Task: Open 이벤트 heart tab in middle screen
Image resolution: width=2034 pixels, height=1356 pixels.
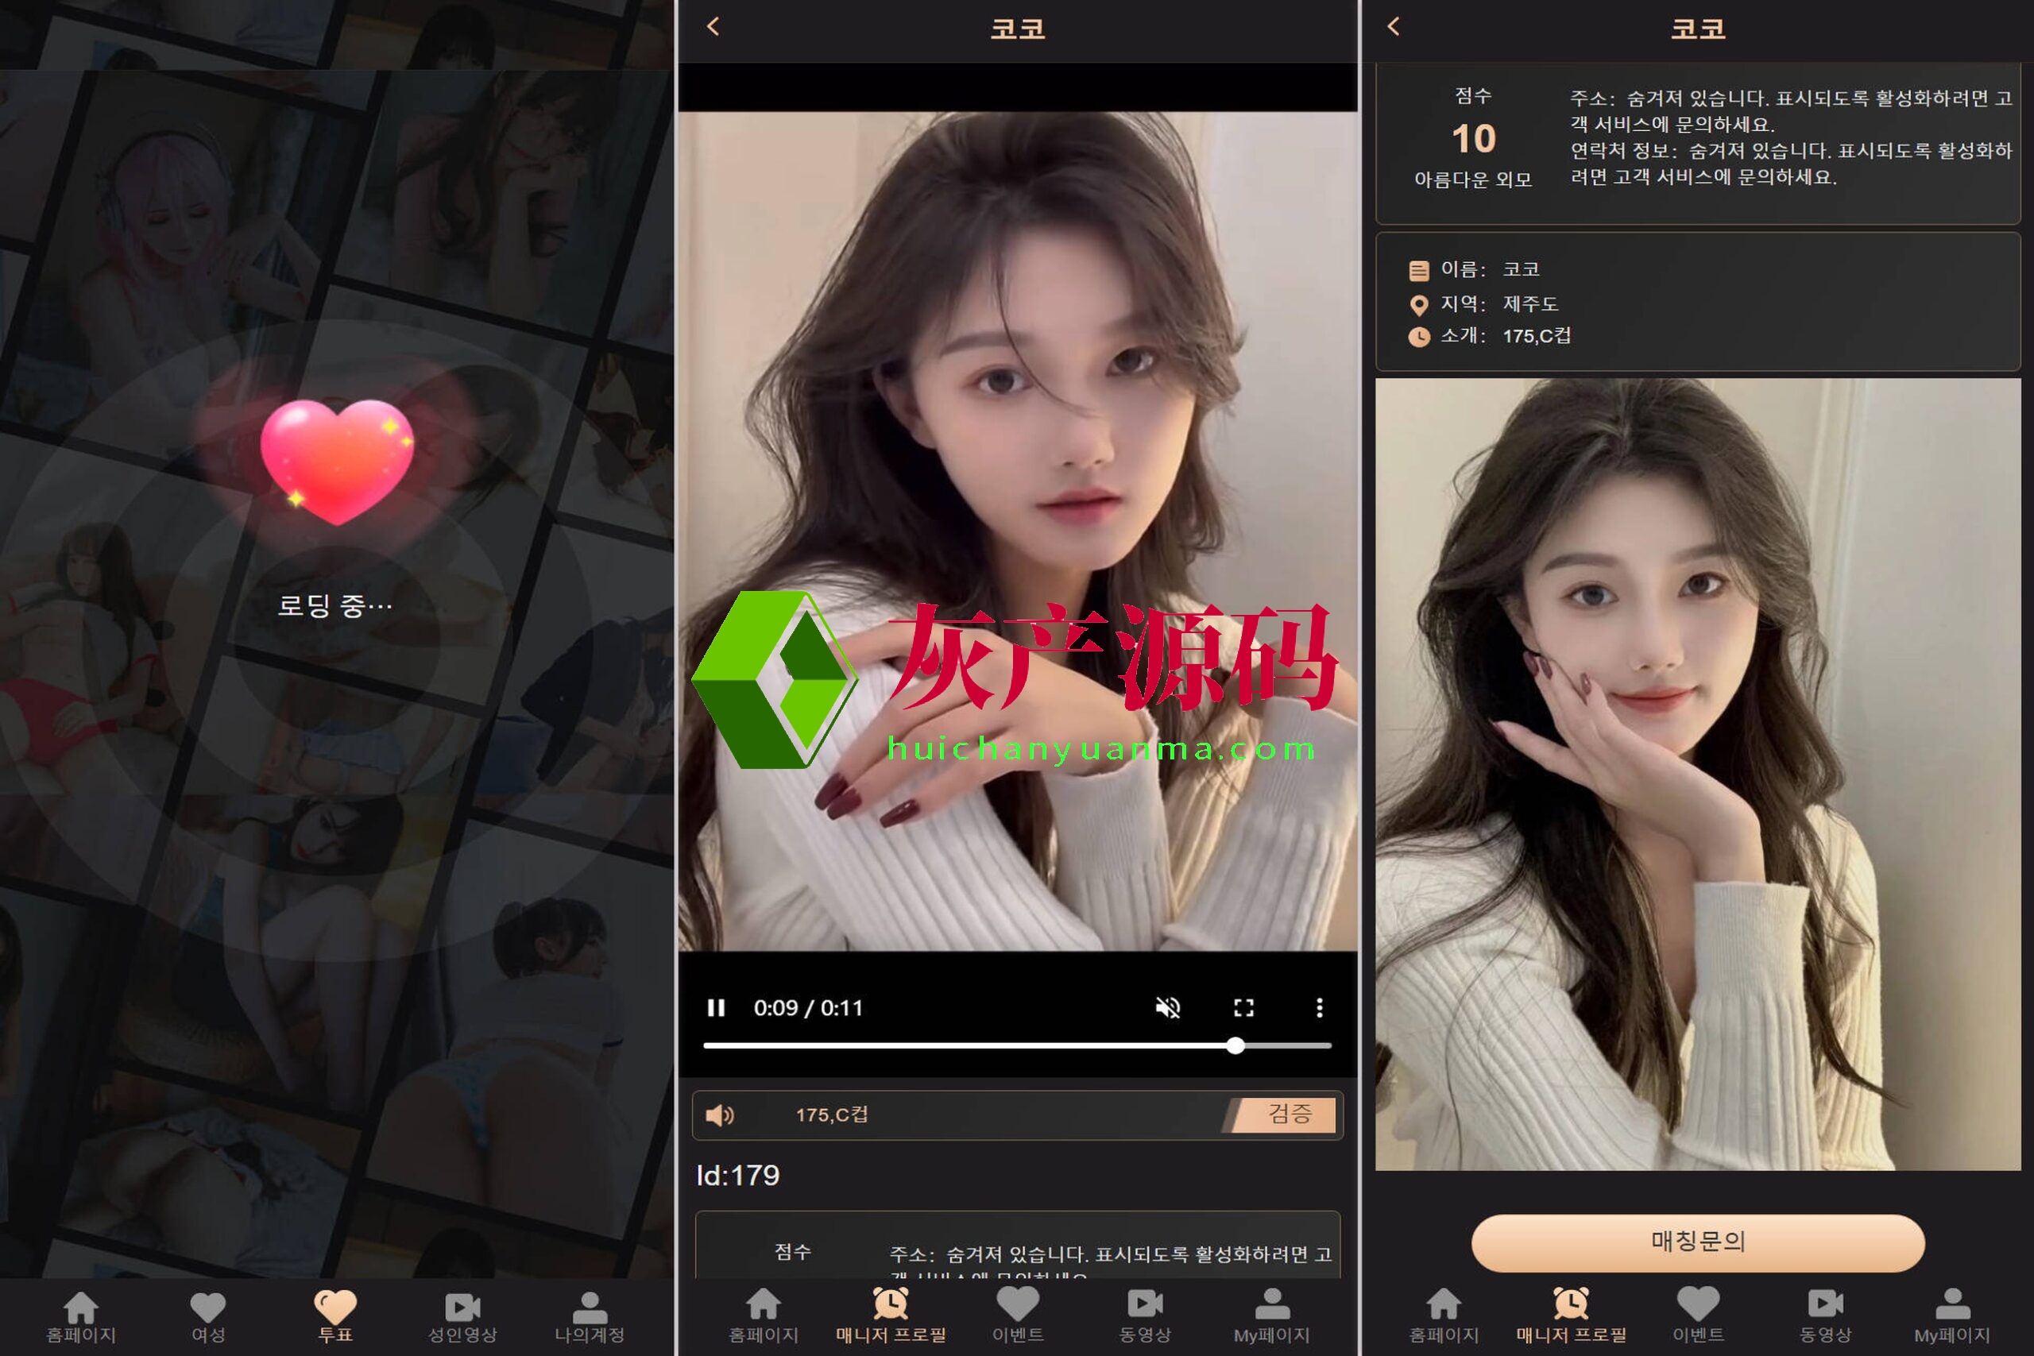Action: (1018, 1315)
